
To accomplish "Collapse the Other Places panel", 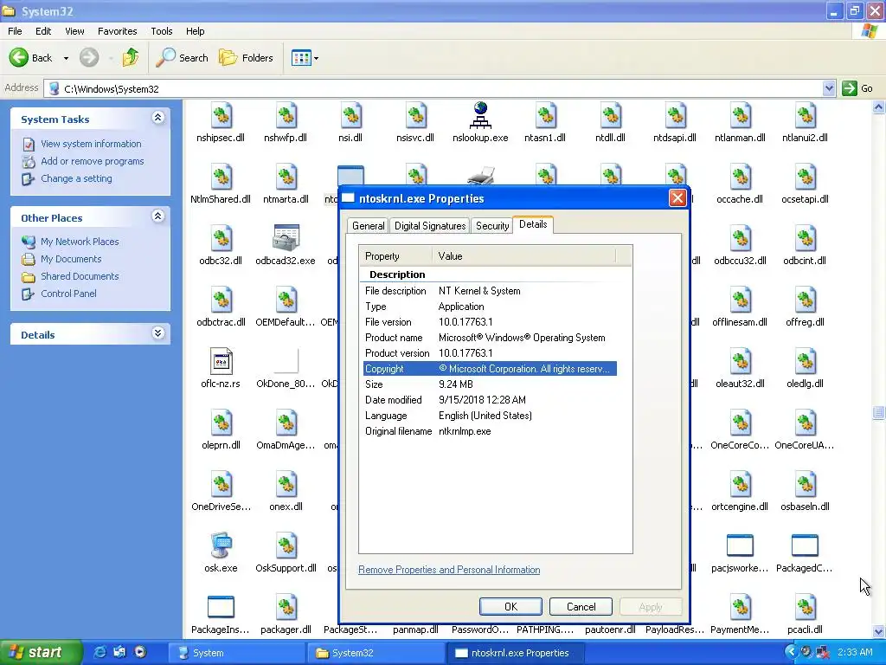I will (158, 216).
